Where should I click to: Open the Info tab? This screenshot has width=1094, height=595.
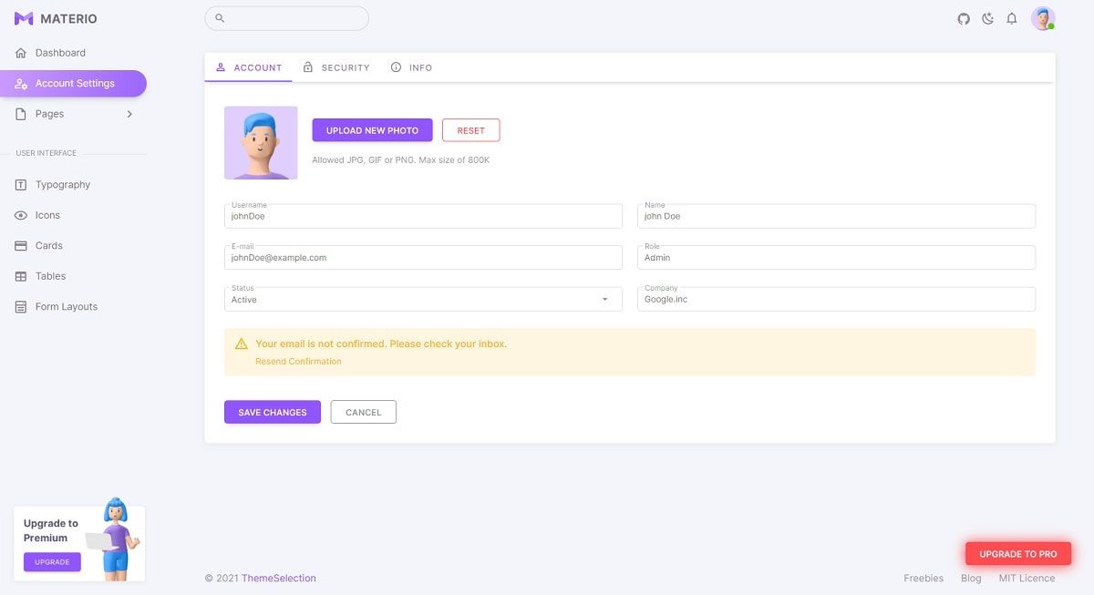click(x=411, y=67)
